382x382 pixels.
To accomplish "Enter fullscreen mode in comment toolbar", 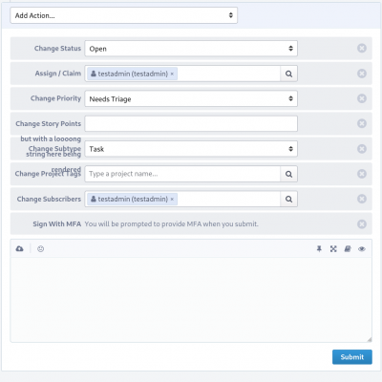I will click(x=333, y=249).
